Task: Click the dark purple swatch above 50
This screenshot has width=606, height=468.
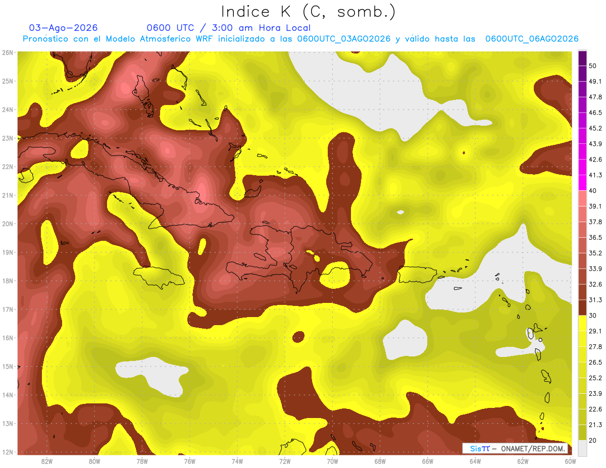Action: coord(582,59)
